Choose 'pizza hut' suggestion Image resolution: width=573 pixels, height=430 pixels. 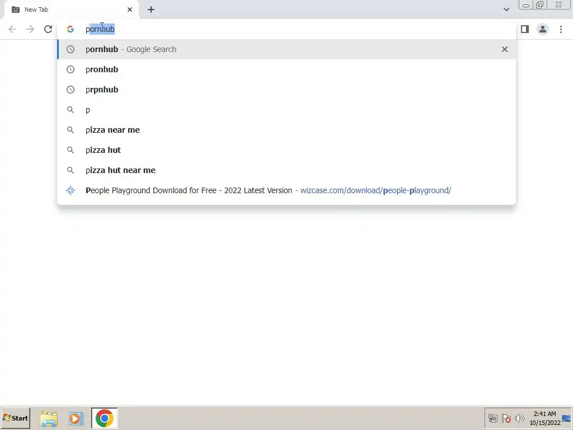pyautogui.click(x=287, y=150)
